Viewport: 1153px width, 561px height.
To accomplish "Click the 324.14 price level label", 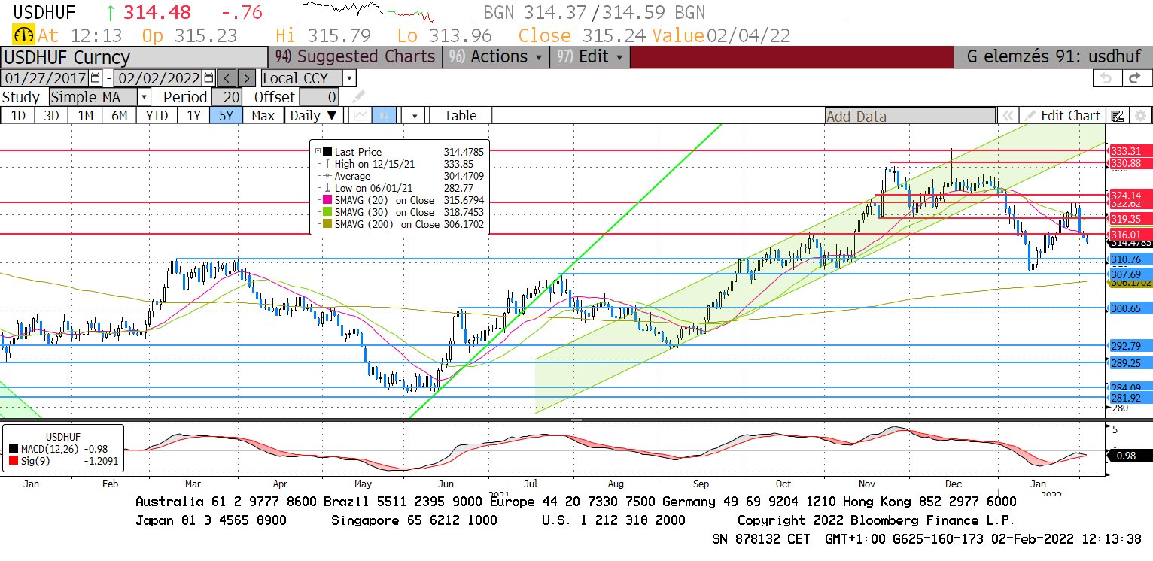I will pyautogui.click(x=1130, y=195).
